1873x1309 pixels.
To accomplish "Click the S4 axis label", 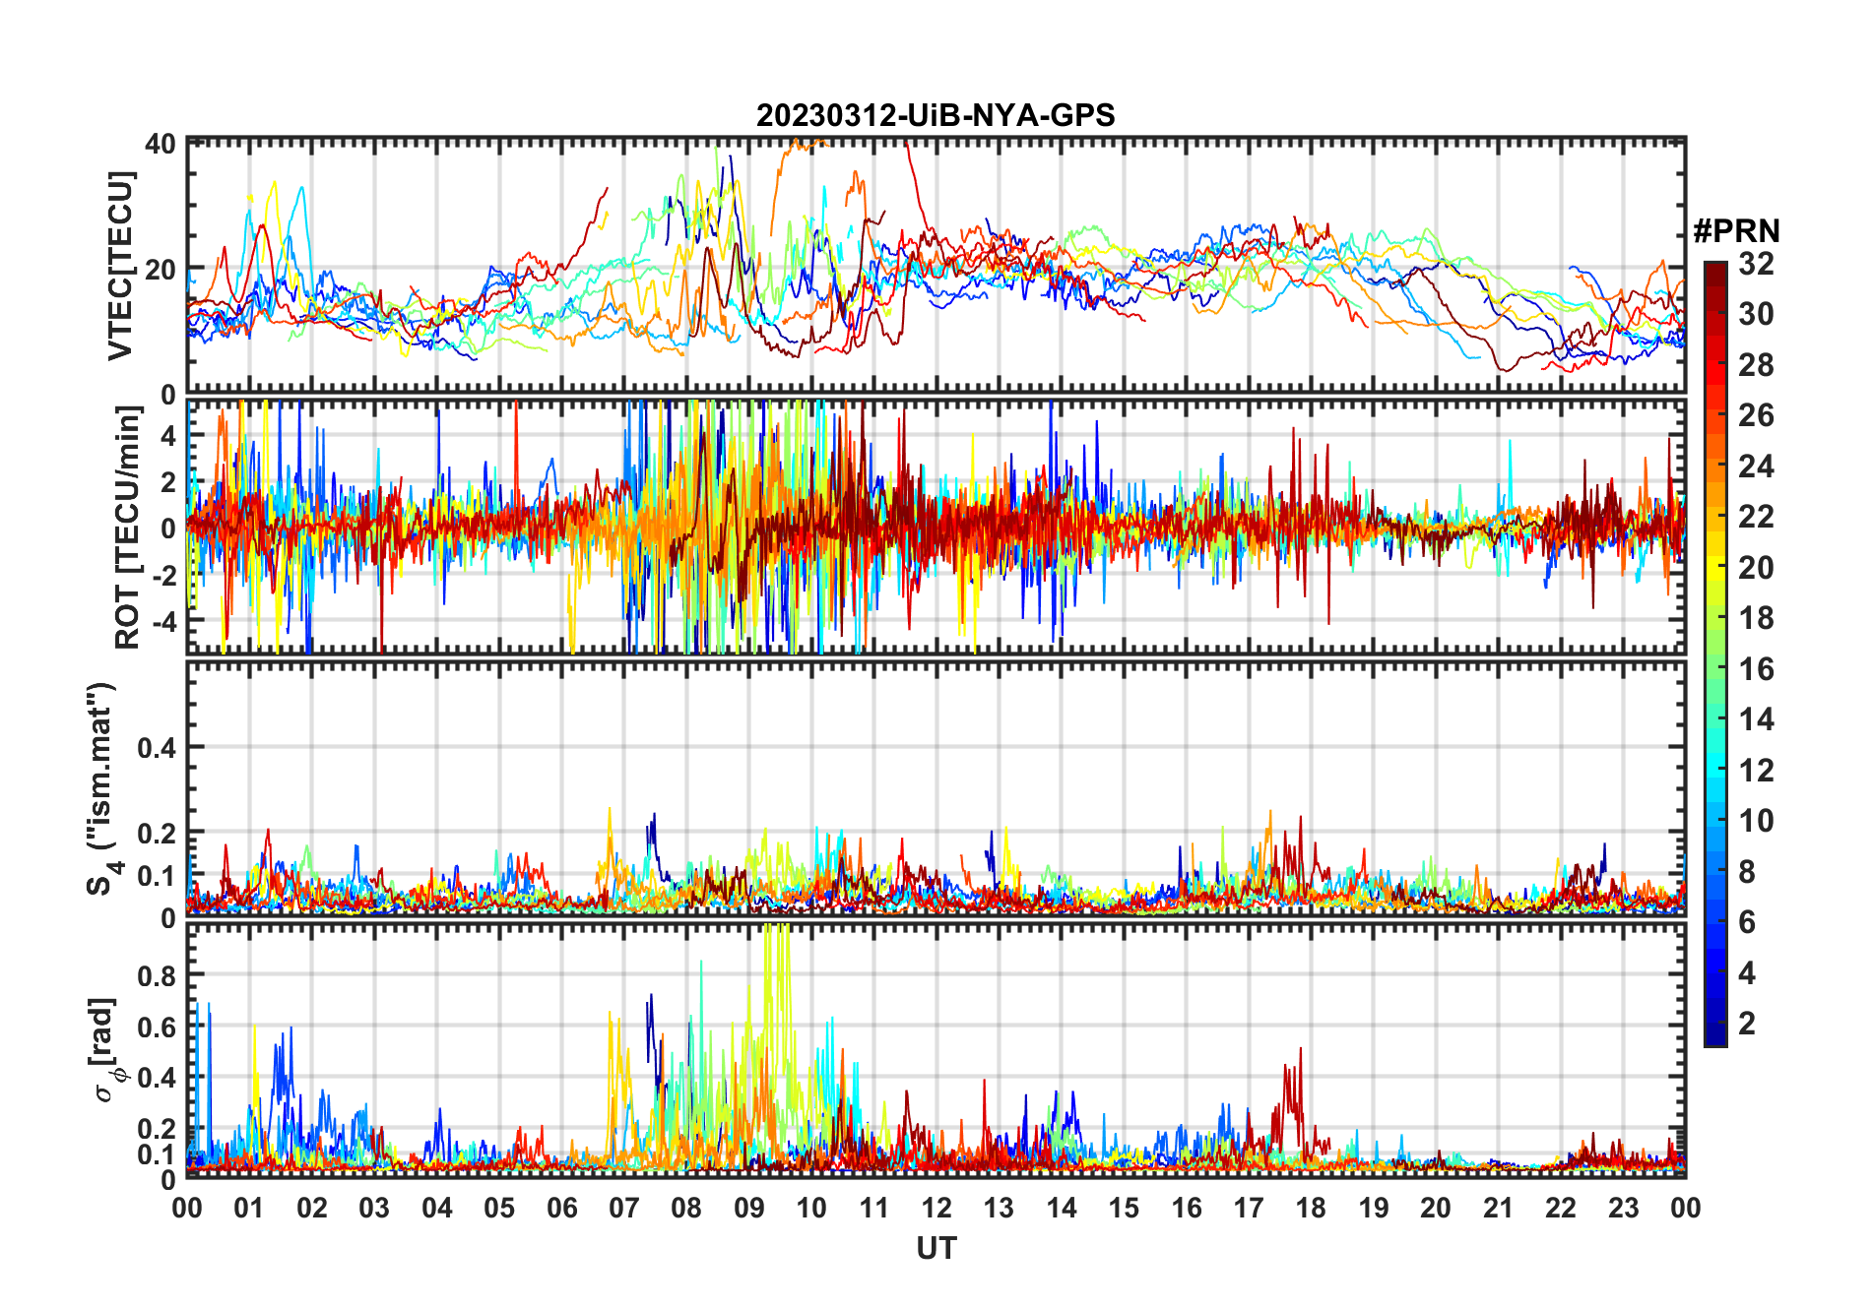I will tap(101, 788).
